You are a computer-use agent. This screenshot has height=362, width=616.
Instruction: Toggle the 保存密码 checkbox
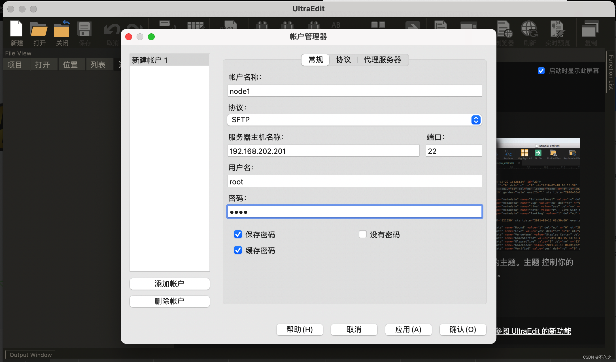[238, 234]
